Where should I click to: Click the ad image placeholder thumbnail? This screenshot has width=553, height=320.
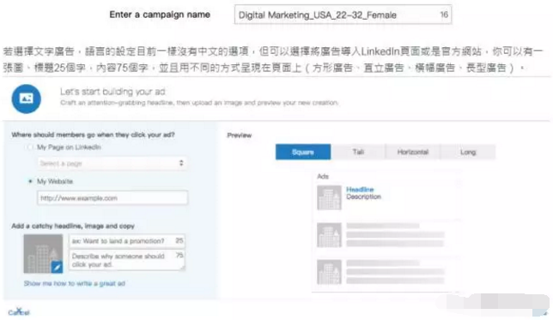tap(43, 254)
